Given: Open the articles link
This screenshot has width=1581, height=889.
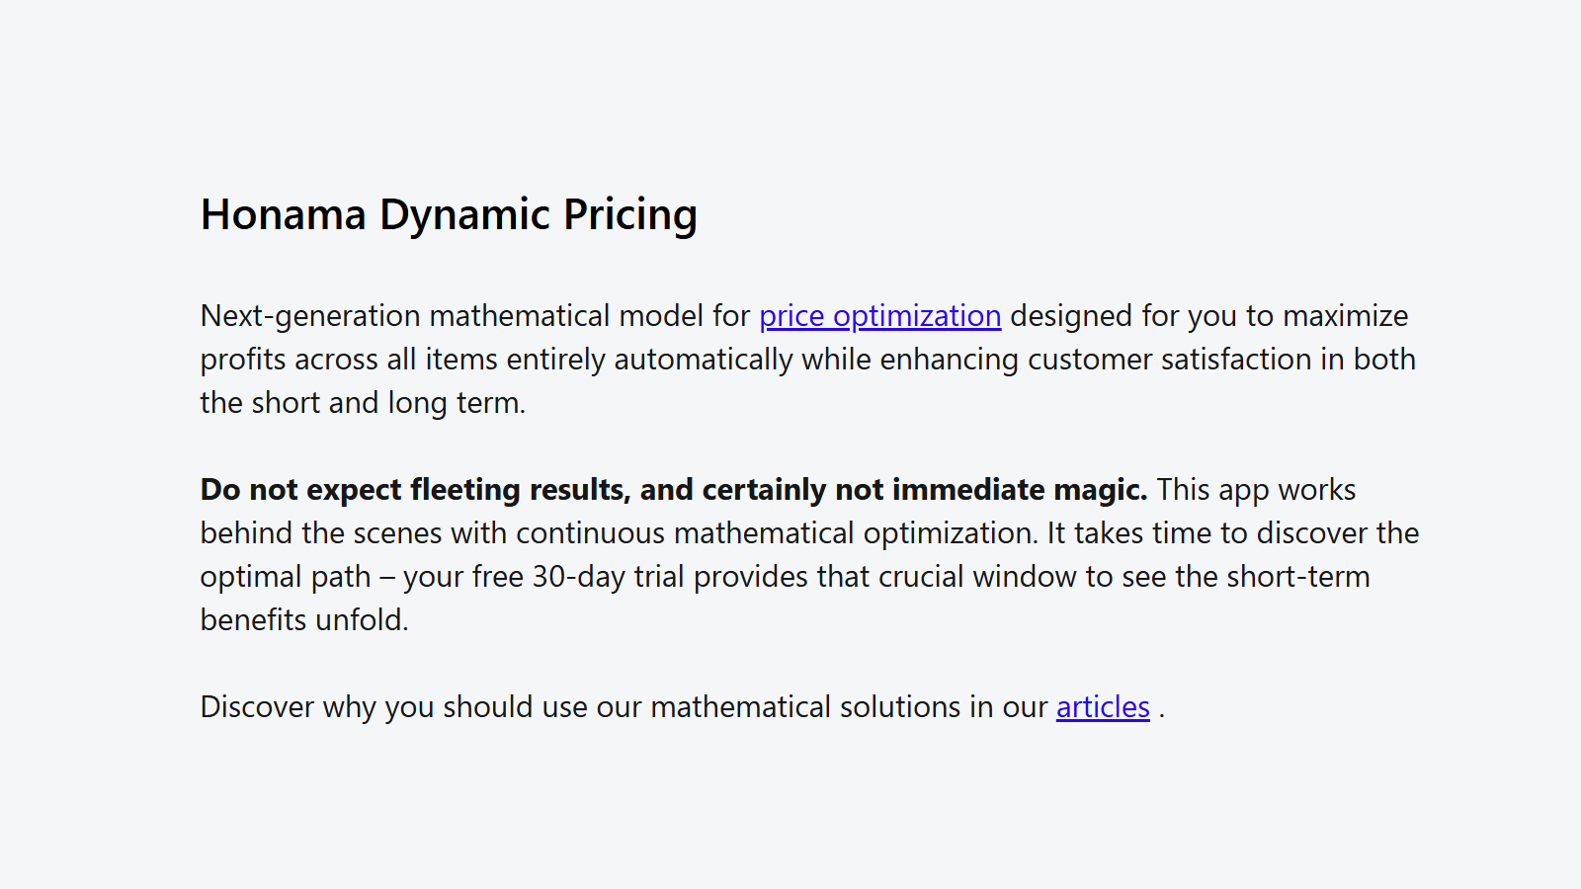Looking at the screenshot, I should tap(1103, 707).
